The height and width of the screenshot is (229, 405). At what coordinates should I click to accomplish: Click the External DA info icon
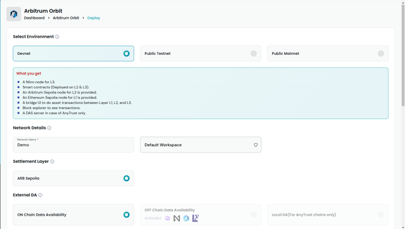[x=40, y=196]
